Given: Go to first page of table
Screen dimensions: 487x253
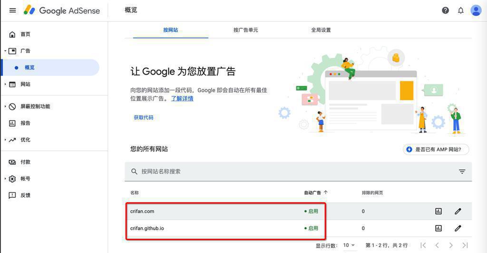Looking at the screenshot, I should (423, 245).
